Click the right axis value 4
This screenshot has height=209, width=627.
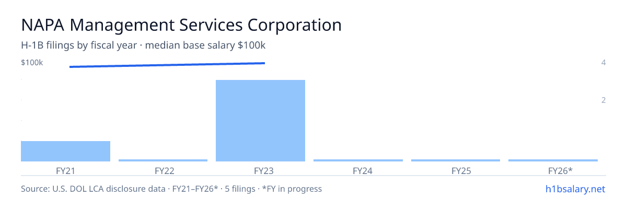tap(603, 63)
